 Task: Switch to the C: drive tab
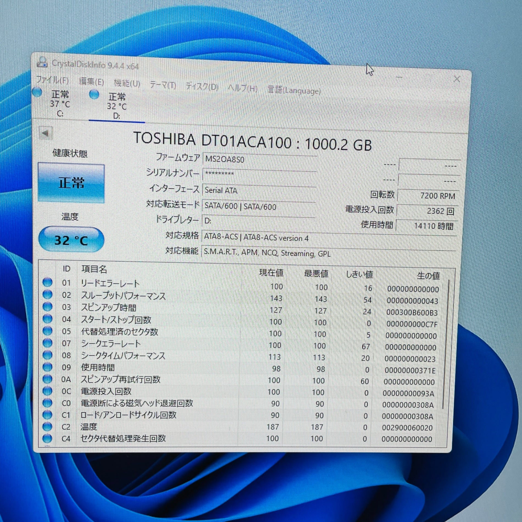point(60,104)
